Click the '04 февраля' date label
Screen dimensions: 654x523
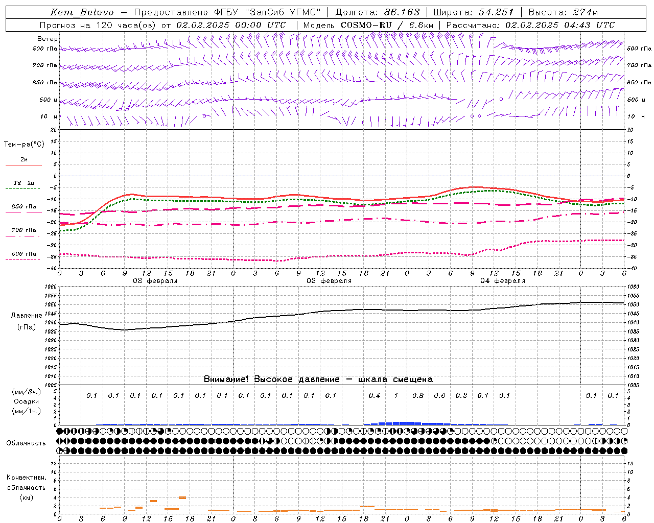click(503, 281)
